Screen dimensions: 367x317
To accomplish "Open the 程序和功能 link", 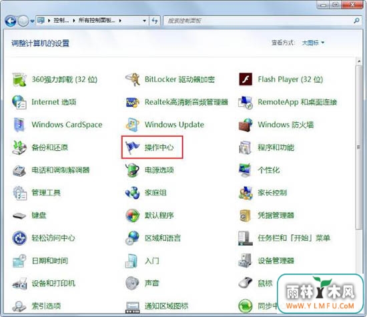I will point(276,147).
